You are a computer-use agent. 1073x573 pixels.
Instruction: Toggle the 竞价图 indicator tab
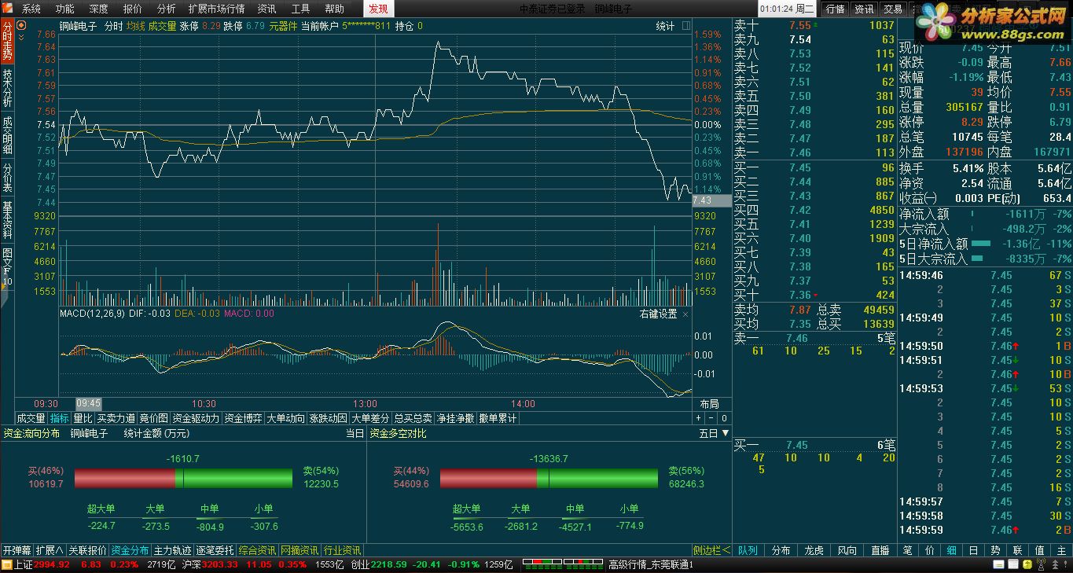point(153,418)
